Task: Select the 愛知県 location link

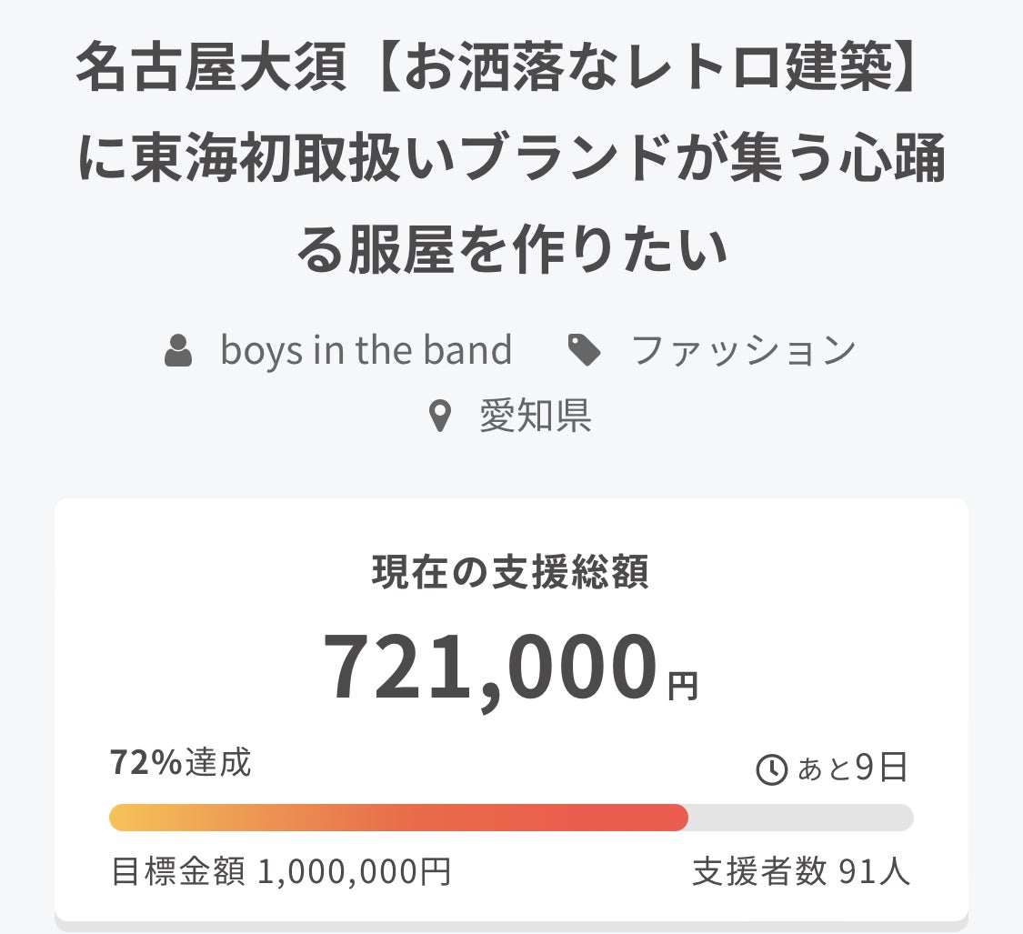Action: [536, 416]
